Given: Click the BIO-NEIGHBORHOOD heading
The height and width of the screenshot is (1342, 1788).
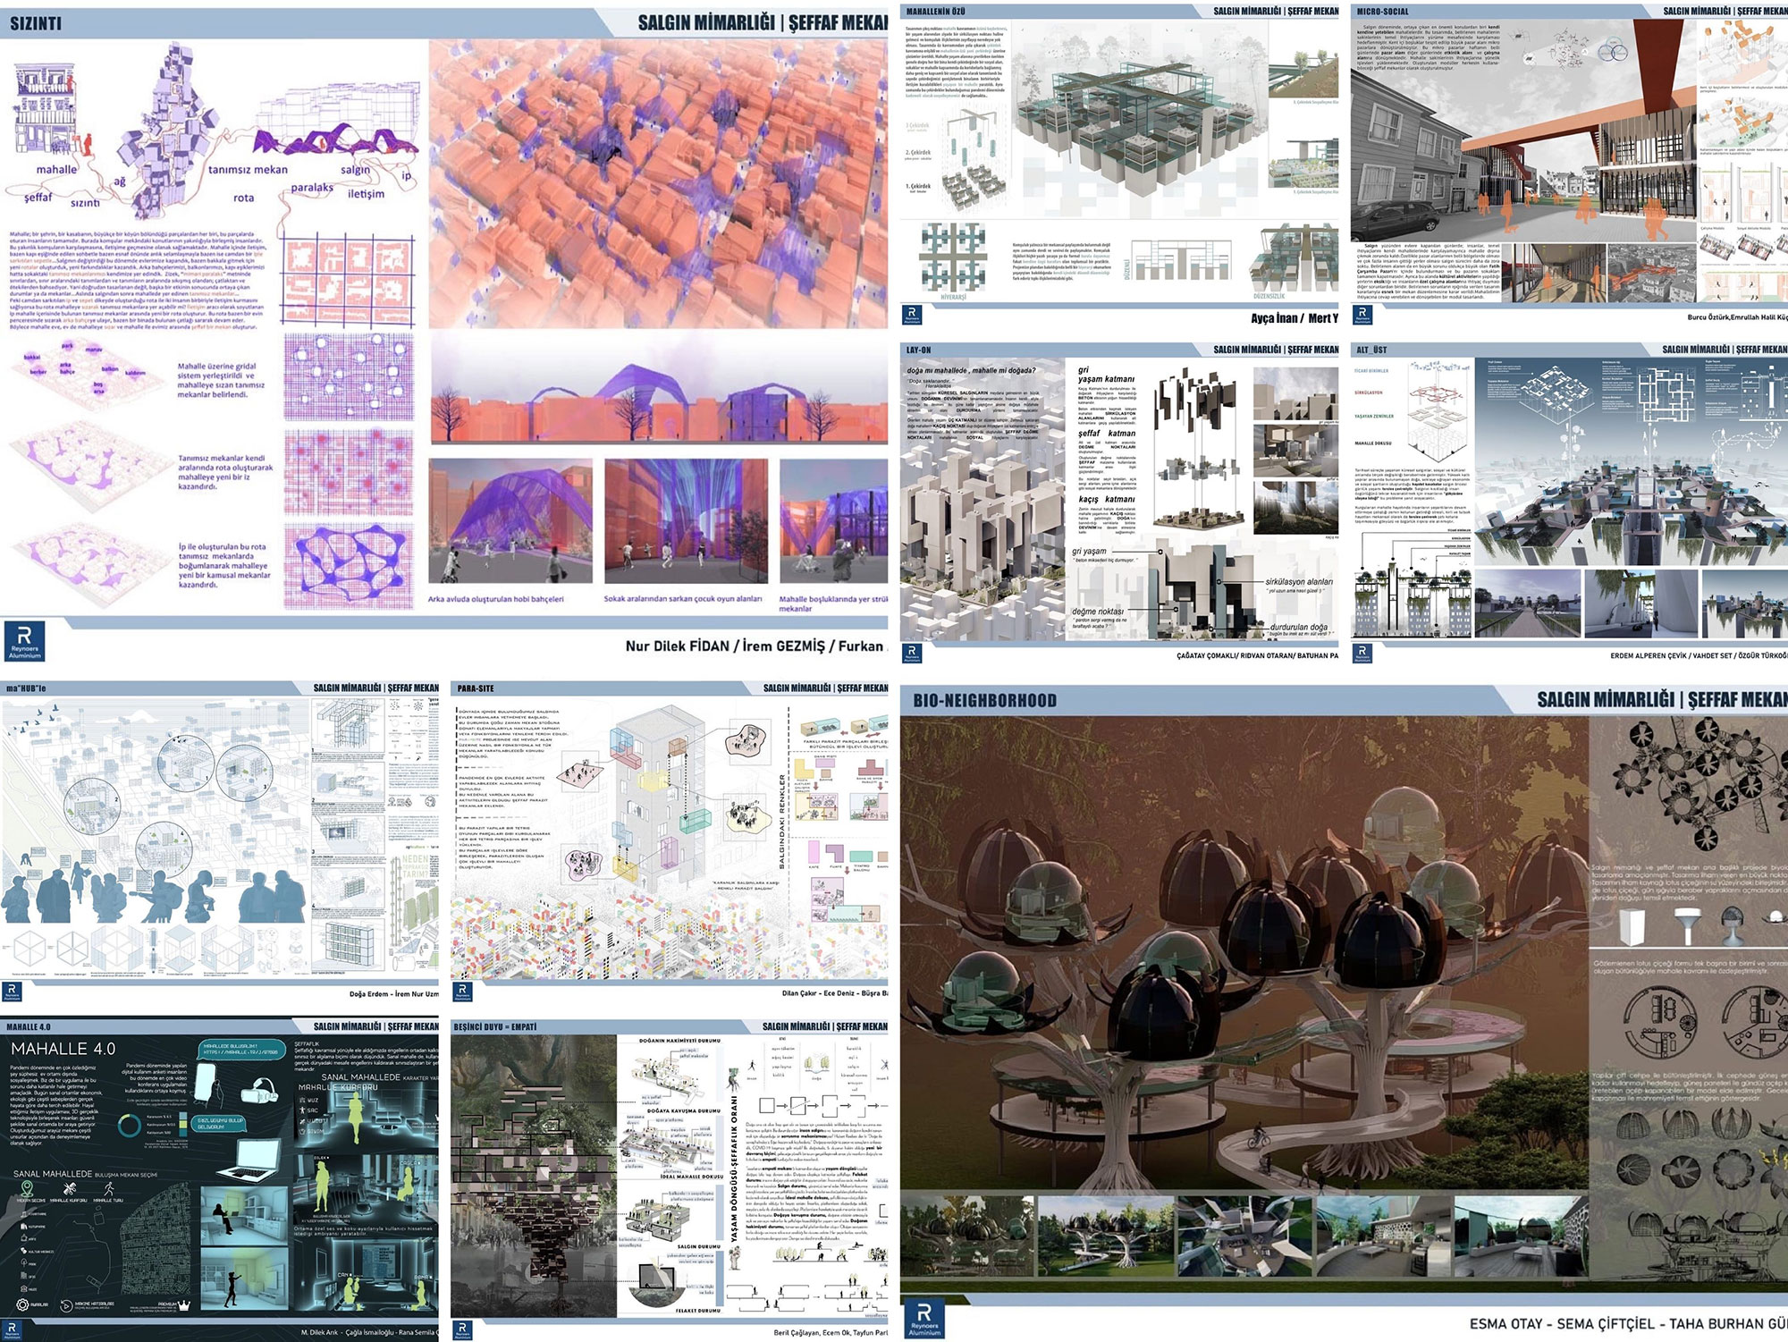Looking at the screenshot, I should [984, 701].
